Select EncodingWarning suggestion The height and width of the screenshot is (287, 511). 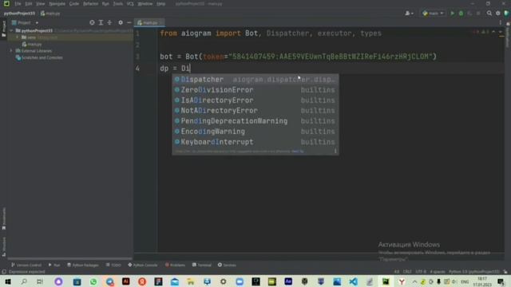255,132
